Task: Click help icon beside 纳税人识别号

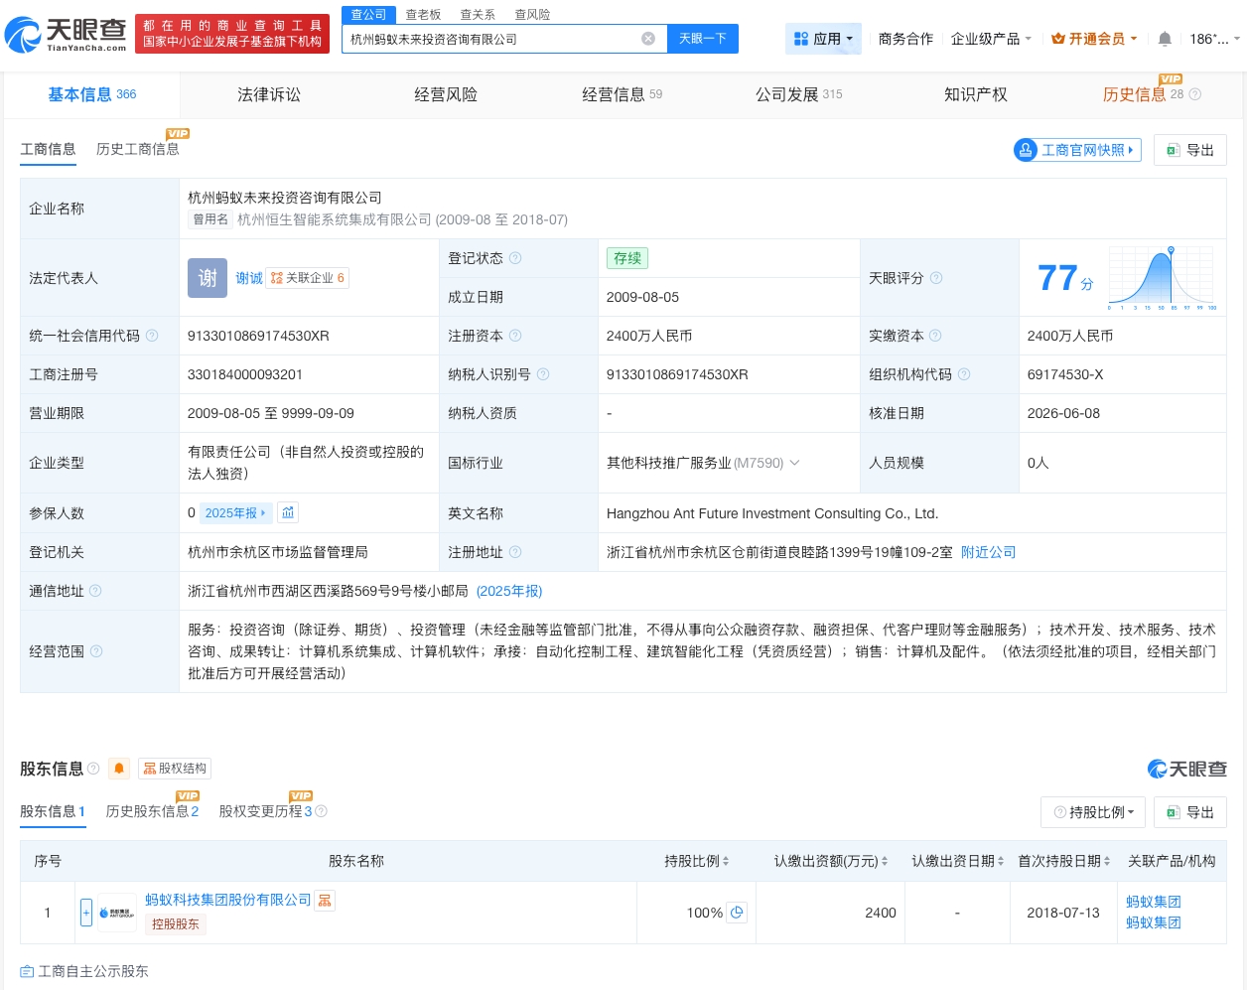Action: click(543, 374)
